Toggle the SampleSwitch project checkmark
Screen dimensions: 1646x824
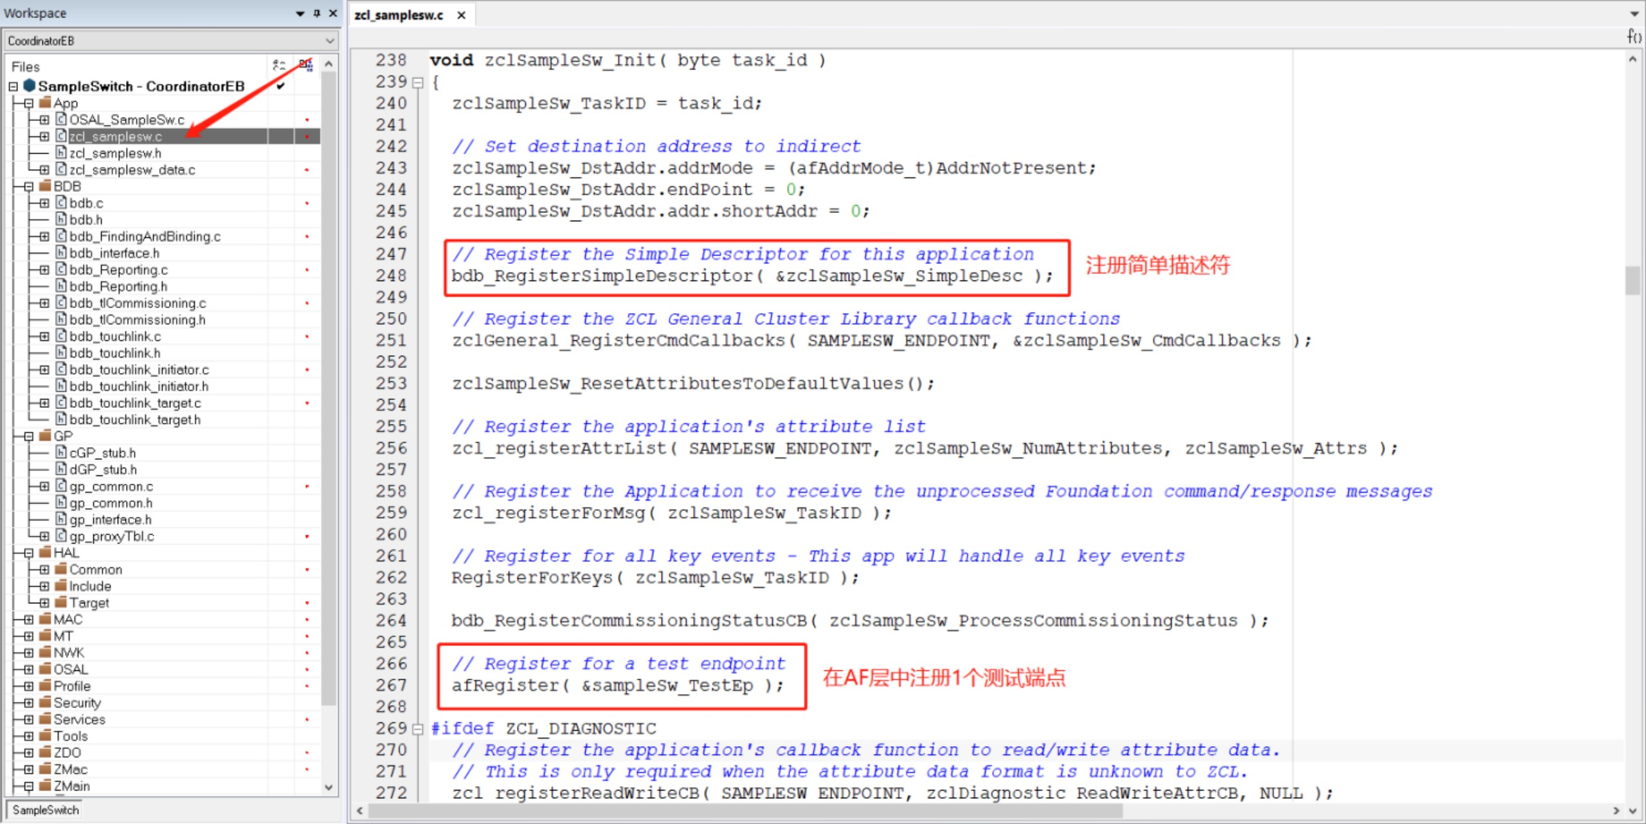[281, 86]
